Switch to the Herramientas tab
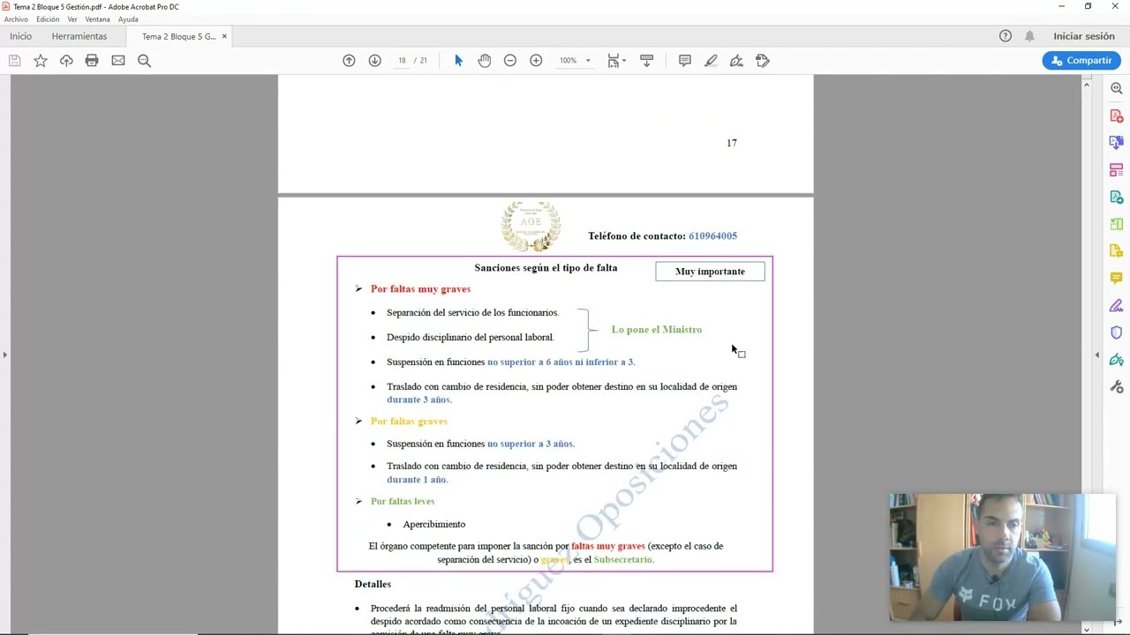 [x=79, y=36]
